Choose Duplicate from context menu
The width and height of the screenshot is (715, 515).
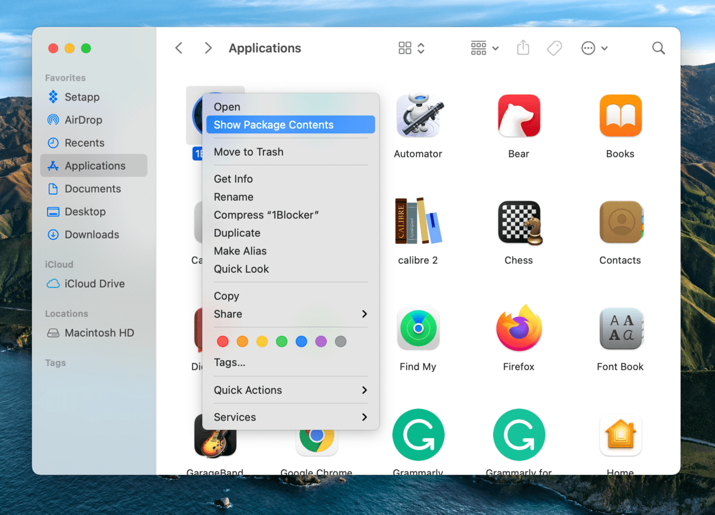[x=291, y=233]
